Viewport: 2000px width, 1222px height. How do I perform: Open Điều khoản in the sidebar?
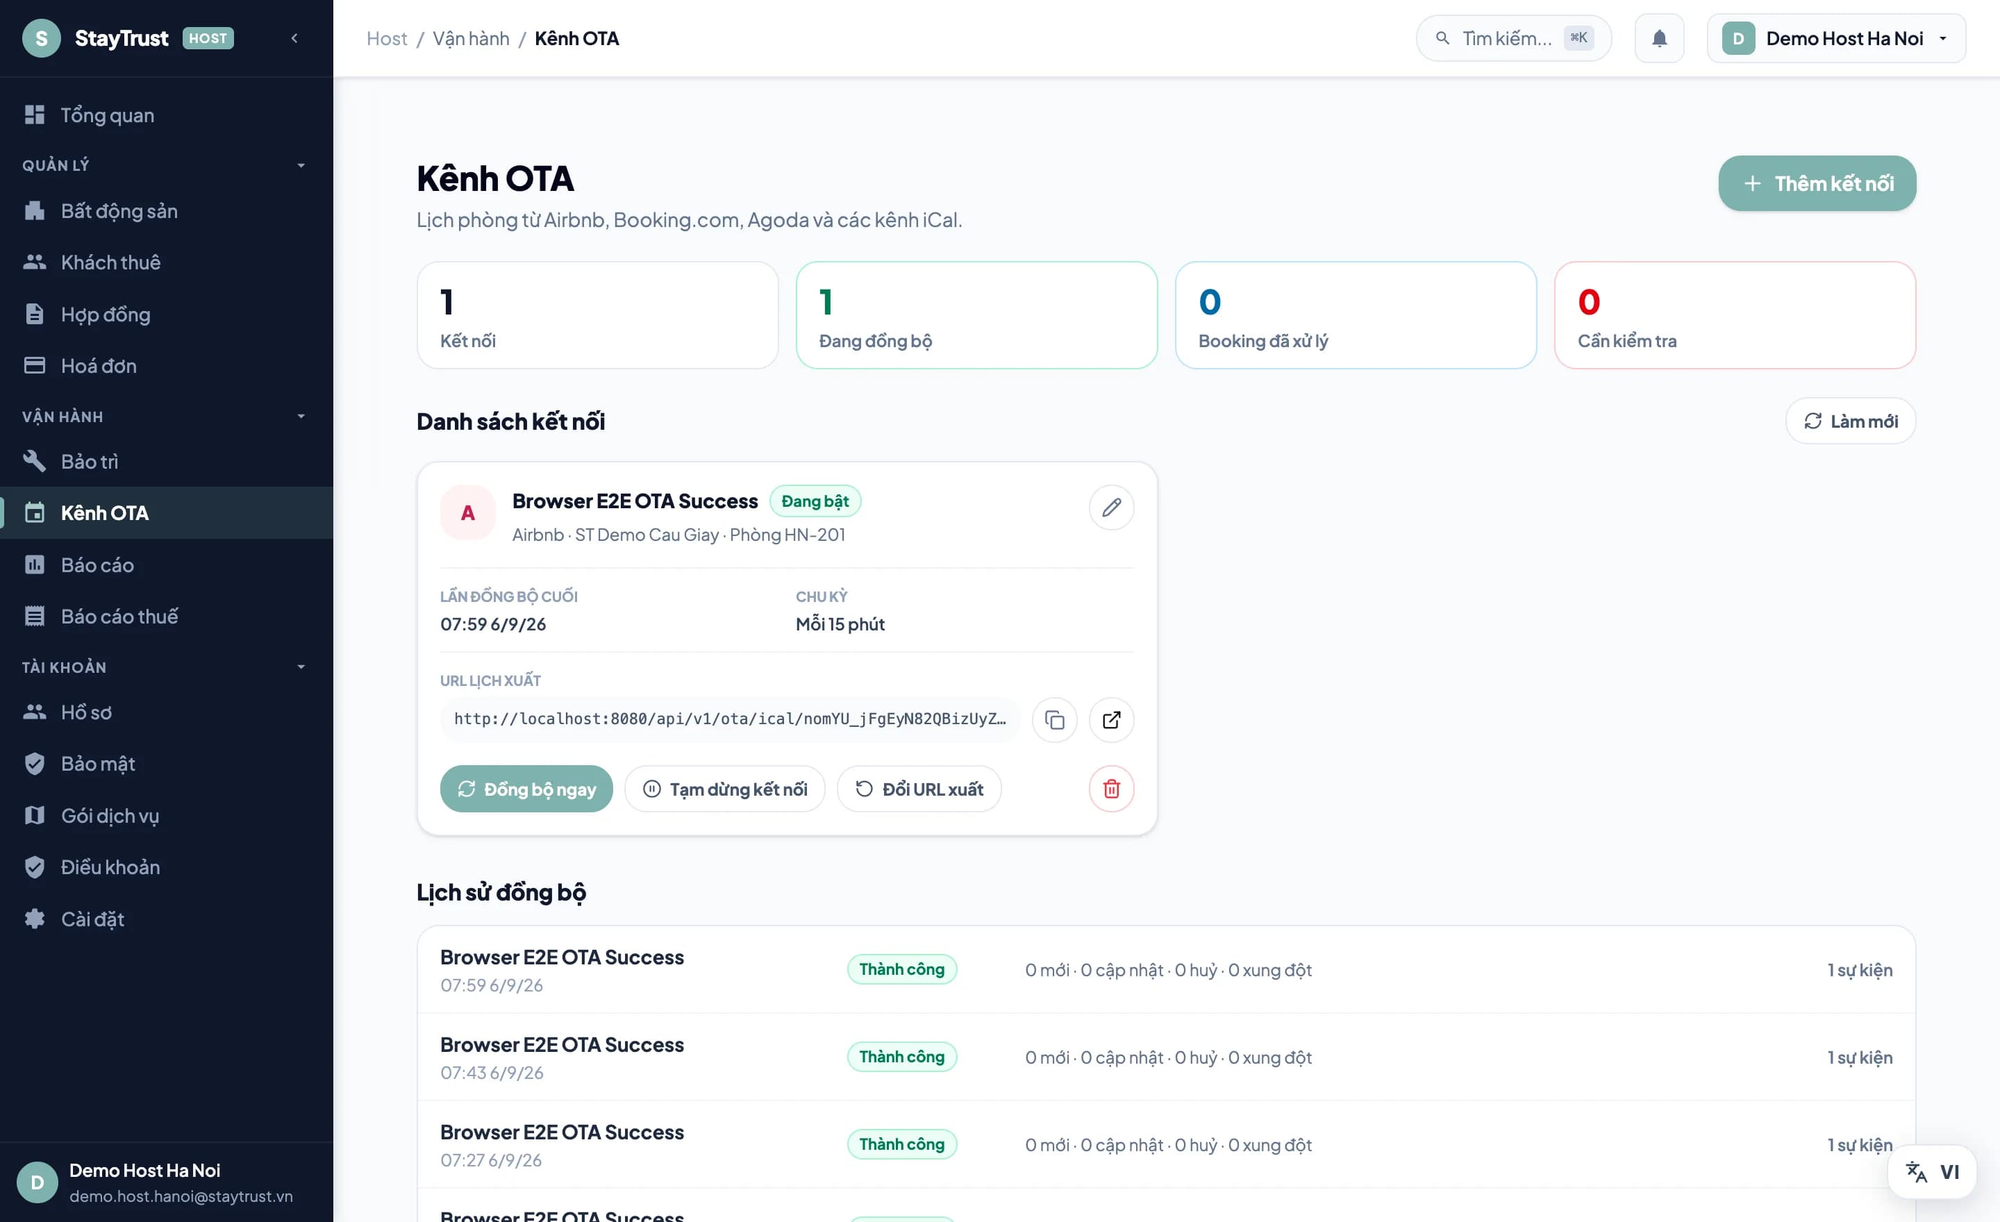(167, 867)
